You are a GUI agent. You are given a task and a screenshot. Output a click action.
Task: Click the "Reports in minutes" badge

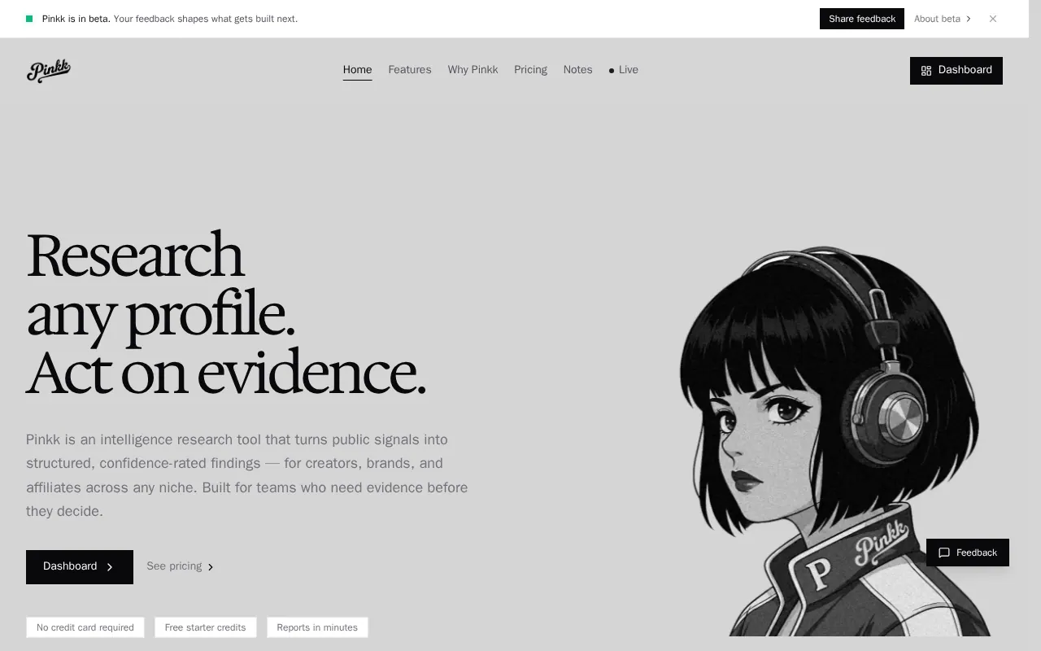click(x=317, y=627)
